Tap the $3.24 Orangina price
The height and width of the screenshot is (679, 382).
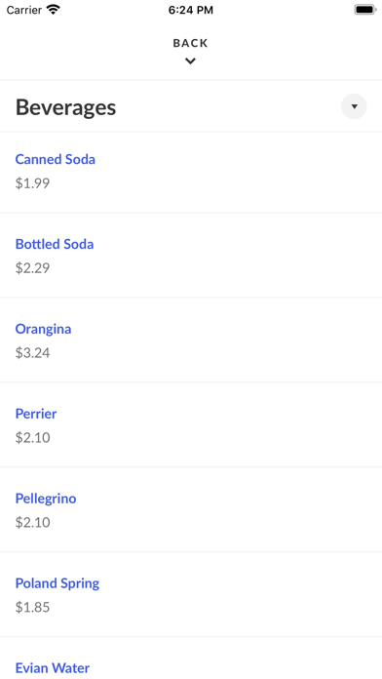(32, 353)
